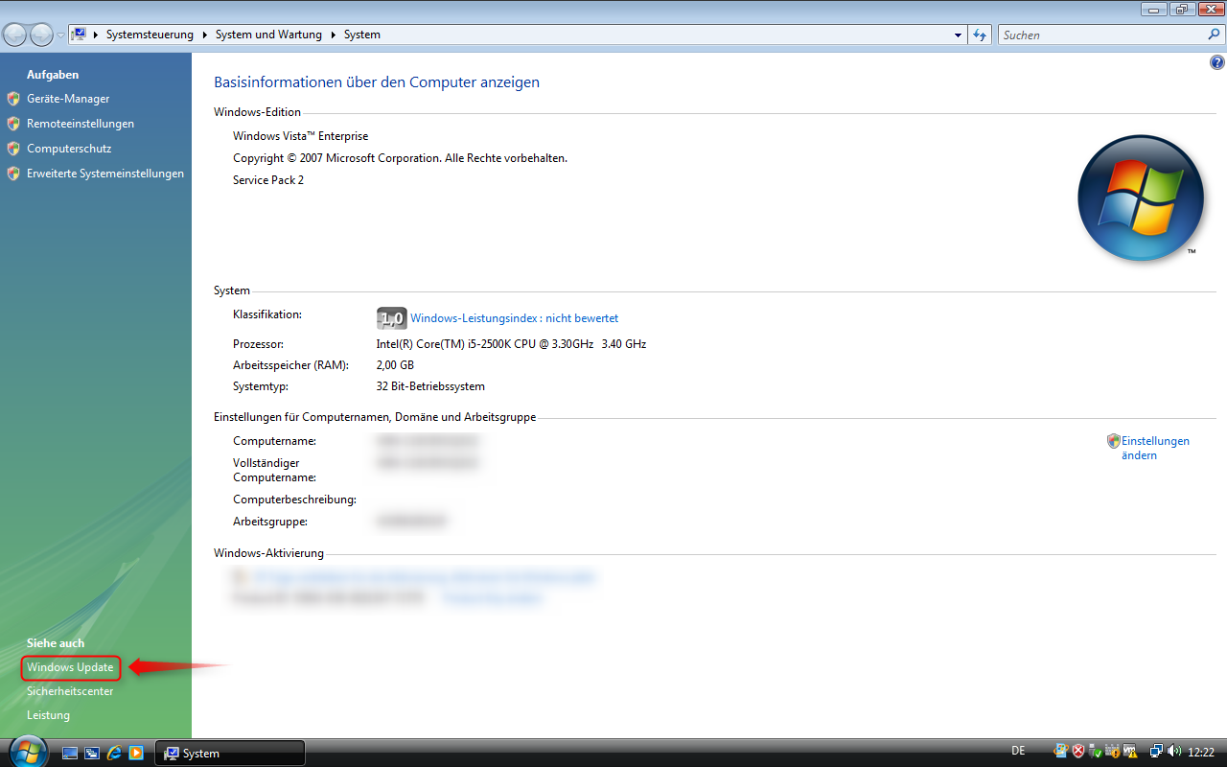Open the Start menu orb
The height and width of the screenshot is (767, 1227).
pos(28,752)
